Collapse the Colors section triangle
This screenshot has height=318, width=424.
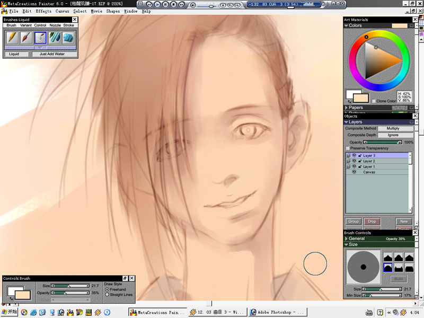[346, 25]
